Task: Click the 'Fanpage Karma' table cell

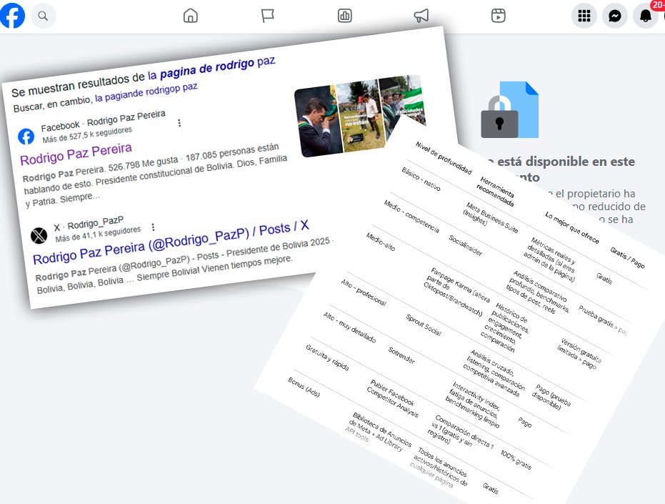Action: pos(458,292)
